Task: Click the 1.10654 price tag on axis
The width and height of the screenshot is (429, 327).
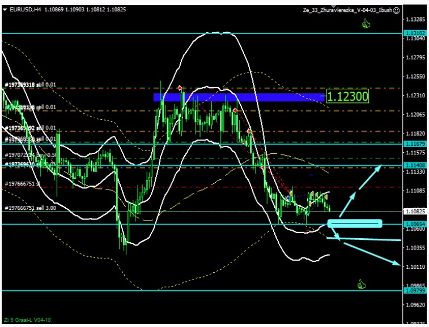Action: (415, 225)
